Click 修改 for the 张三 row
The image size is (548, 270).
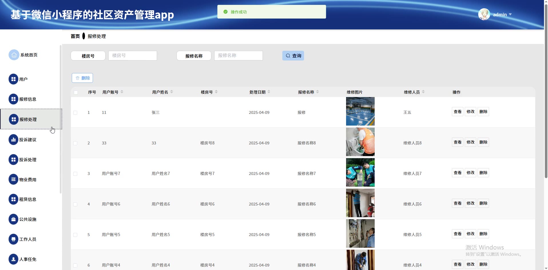tap(470, 112)
